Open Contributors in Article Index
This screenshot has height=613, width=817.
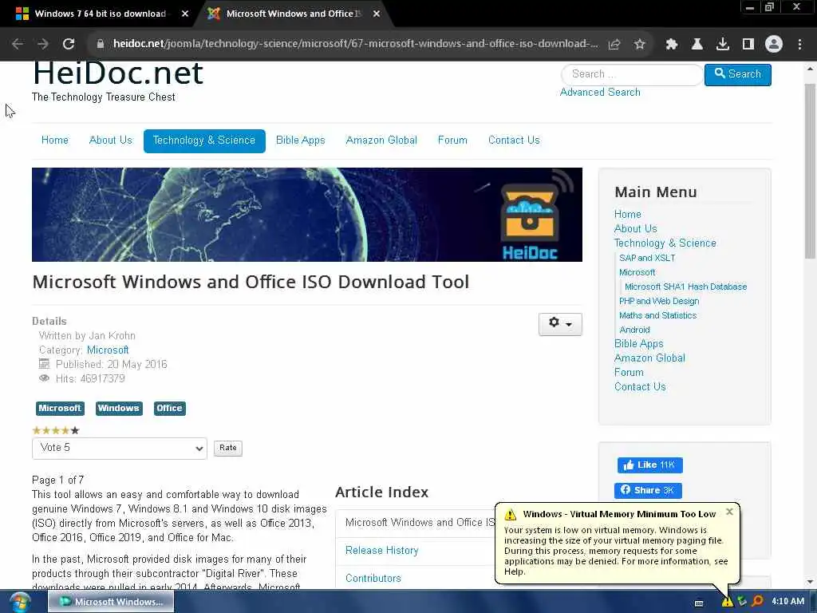373,579
